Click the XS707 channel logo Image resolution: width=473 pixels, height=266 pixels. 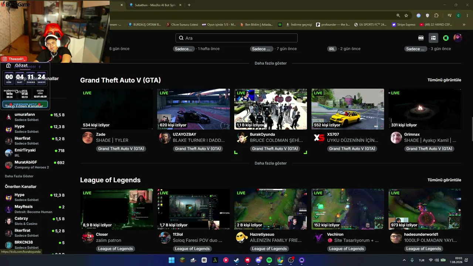319,138
